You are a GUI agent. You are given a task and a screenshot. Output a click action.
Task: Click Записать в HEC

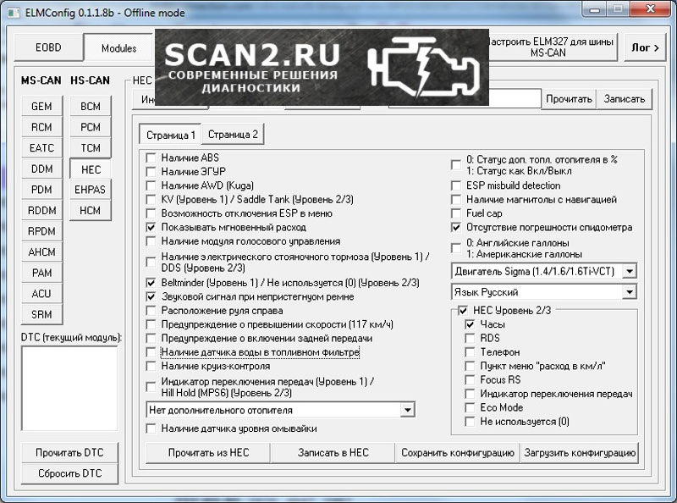[x=333, y=452]
